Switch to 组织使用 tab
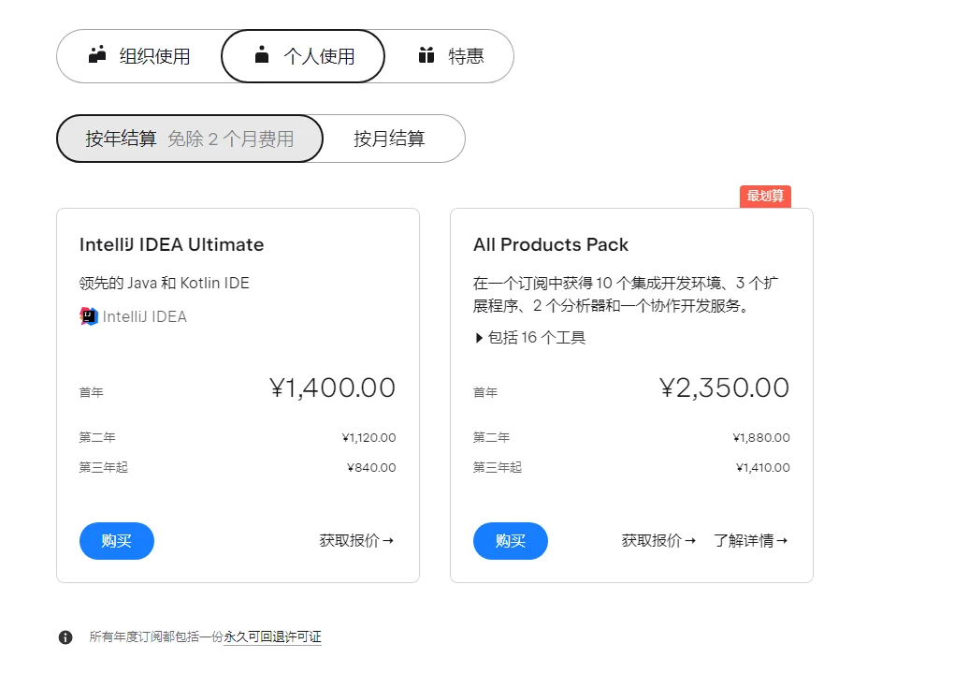The image size is (954, 673). pyautogui.click(x=140, y=56)
